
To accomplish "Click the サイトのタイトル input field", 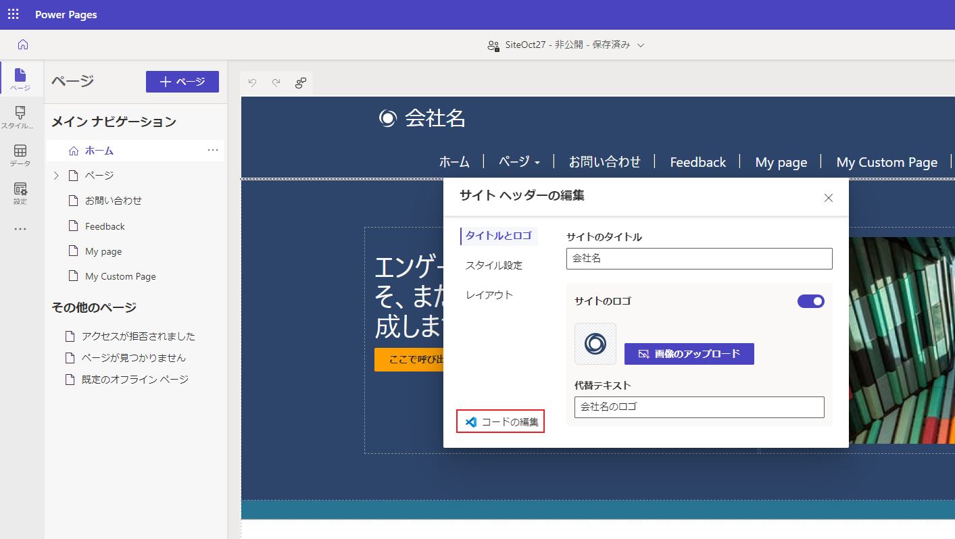I will coord(700,259).
